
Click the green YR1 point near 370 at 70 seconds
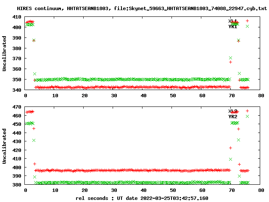point(231,58)
